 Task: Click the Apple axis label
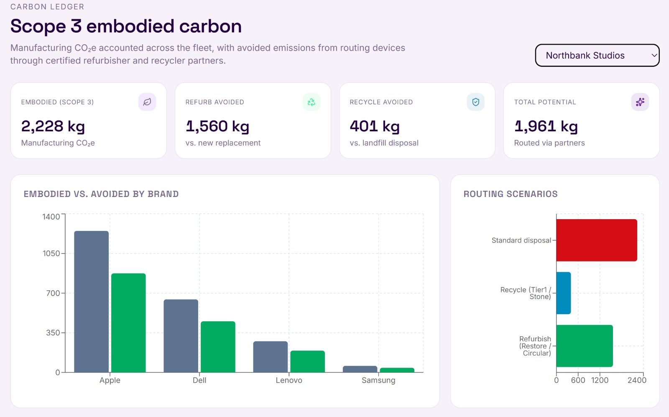coord(110,380)
